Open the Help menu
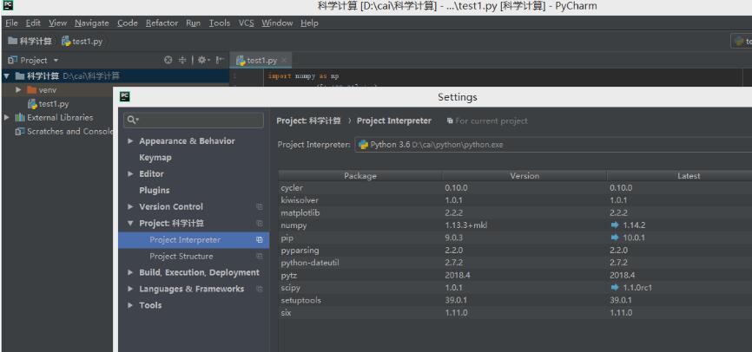 click(x=309, y=23)
